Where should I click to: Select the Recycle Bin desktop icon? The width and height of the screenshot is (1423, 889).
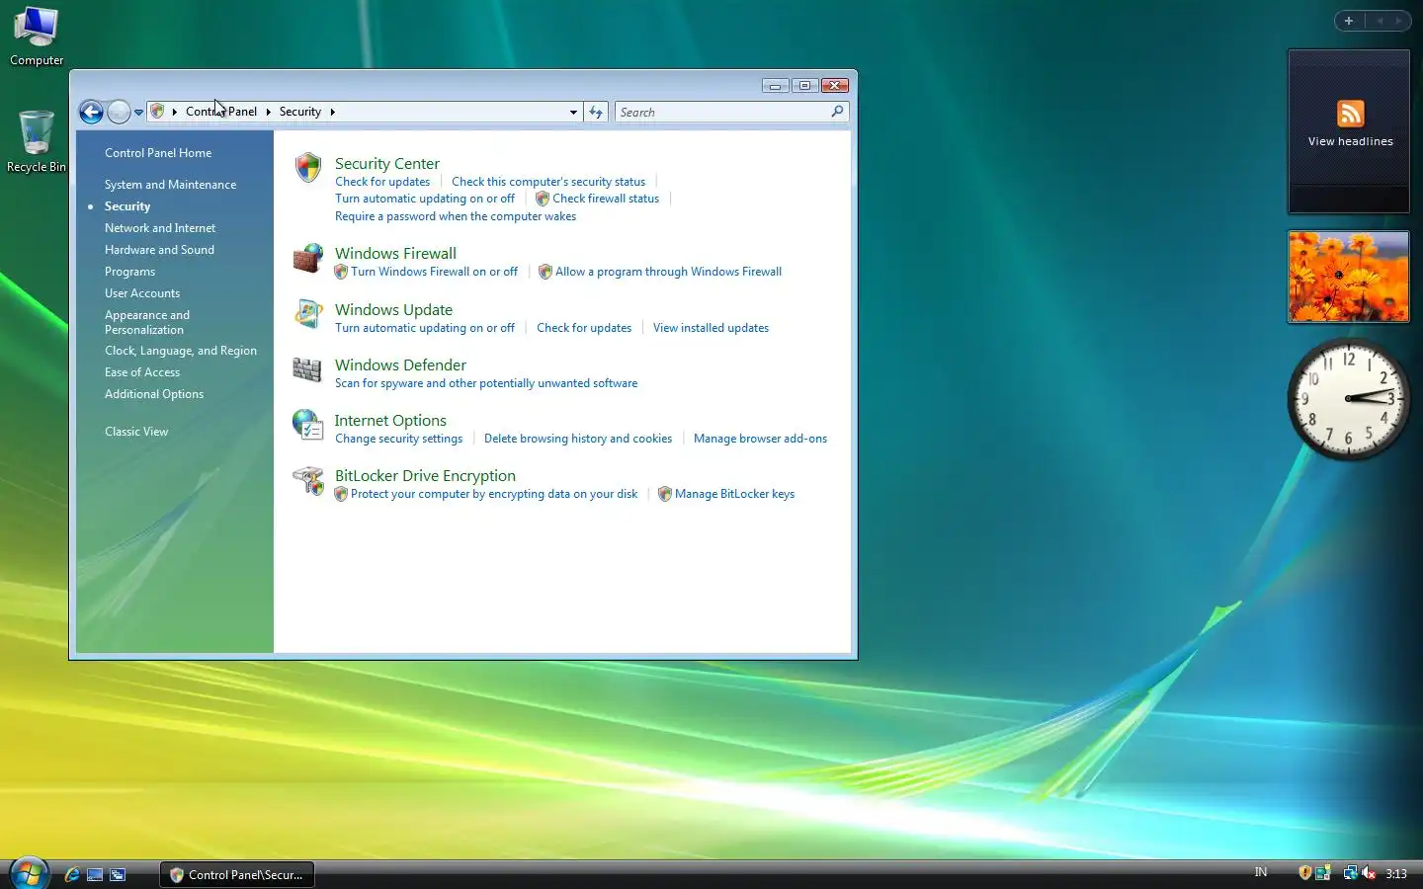point(37,141)
